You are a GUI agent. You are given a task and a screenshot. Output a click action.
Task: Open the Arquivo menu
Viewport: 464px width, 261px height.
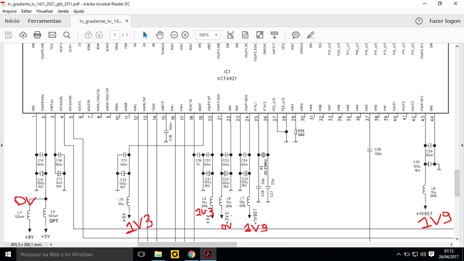click(10, 11)
